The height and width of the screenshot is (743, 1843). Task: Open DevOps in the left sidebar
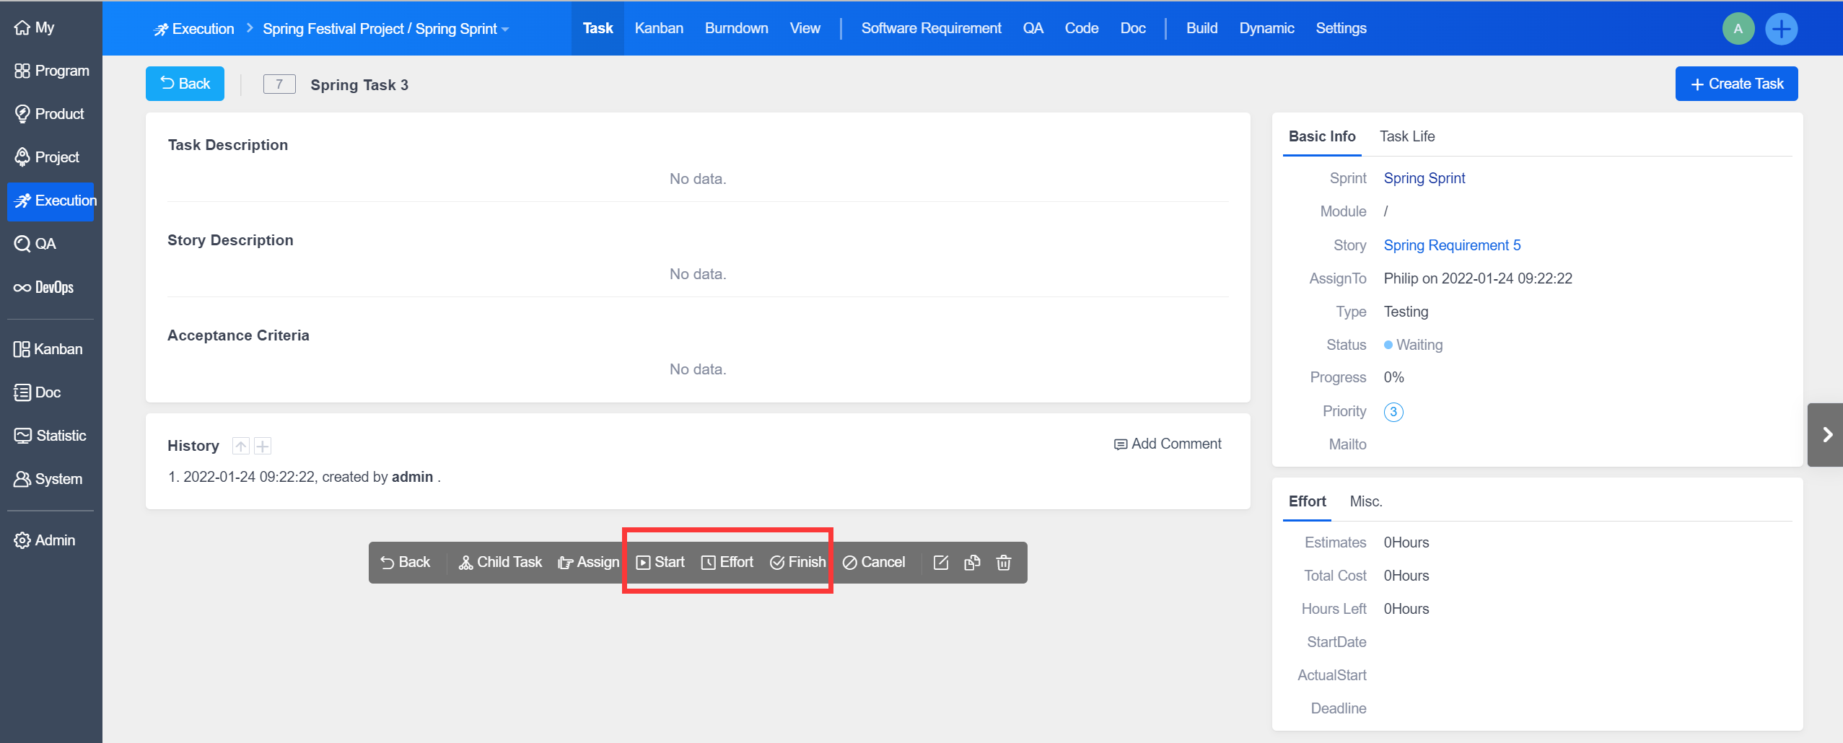pyautogui.click(x=44, y=287)
